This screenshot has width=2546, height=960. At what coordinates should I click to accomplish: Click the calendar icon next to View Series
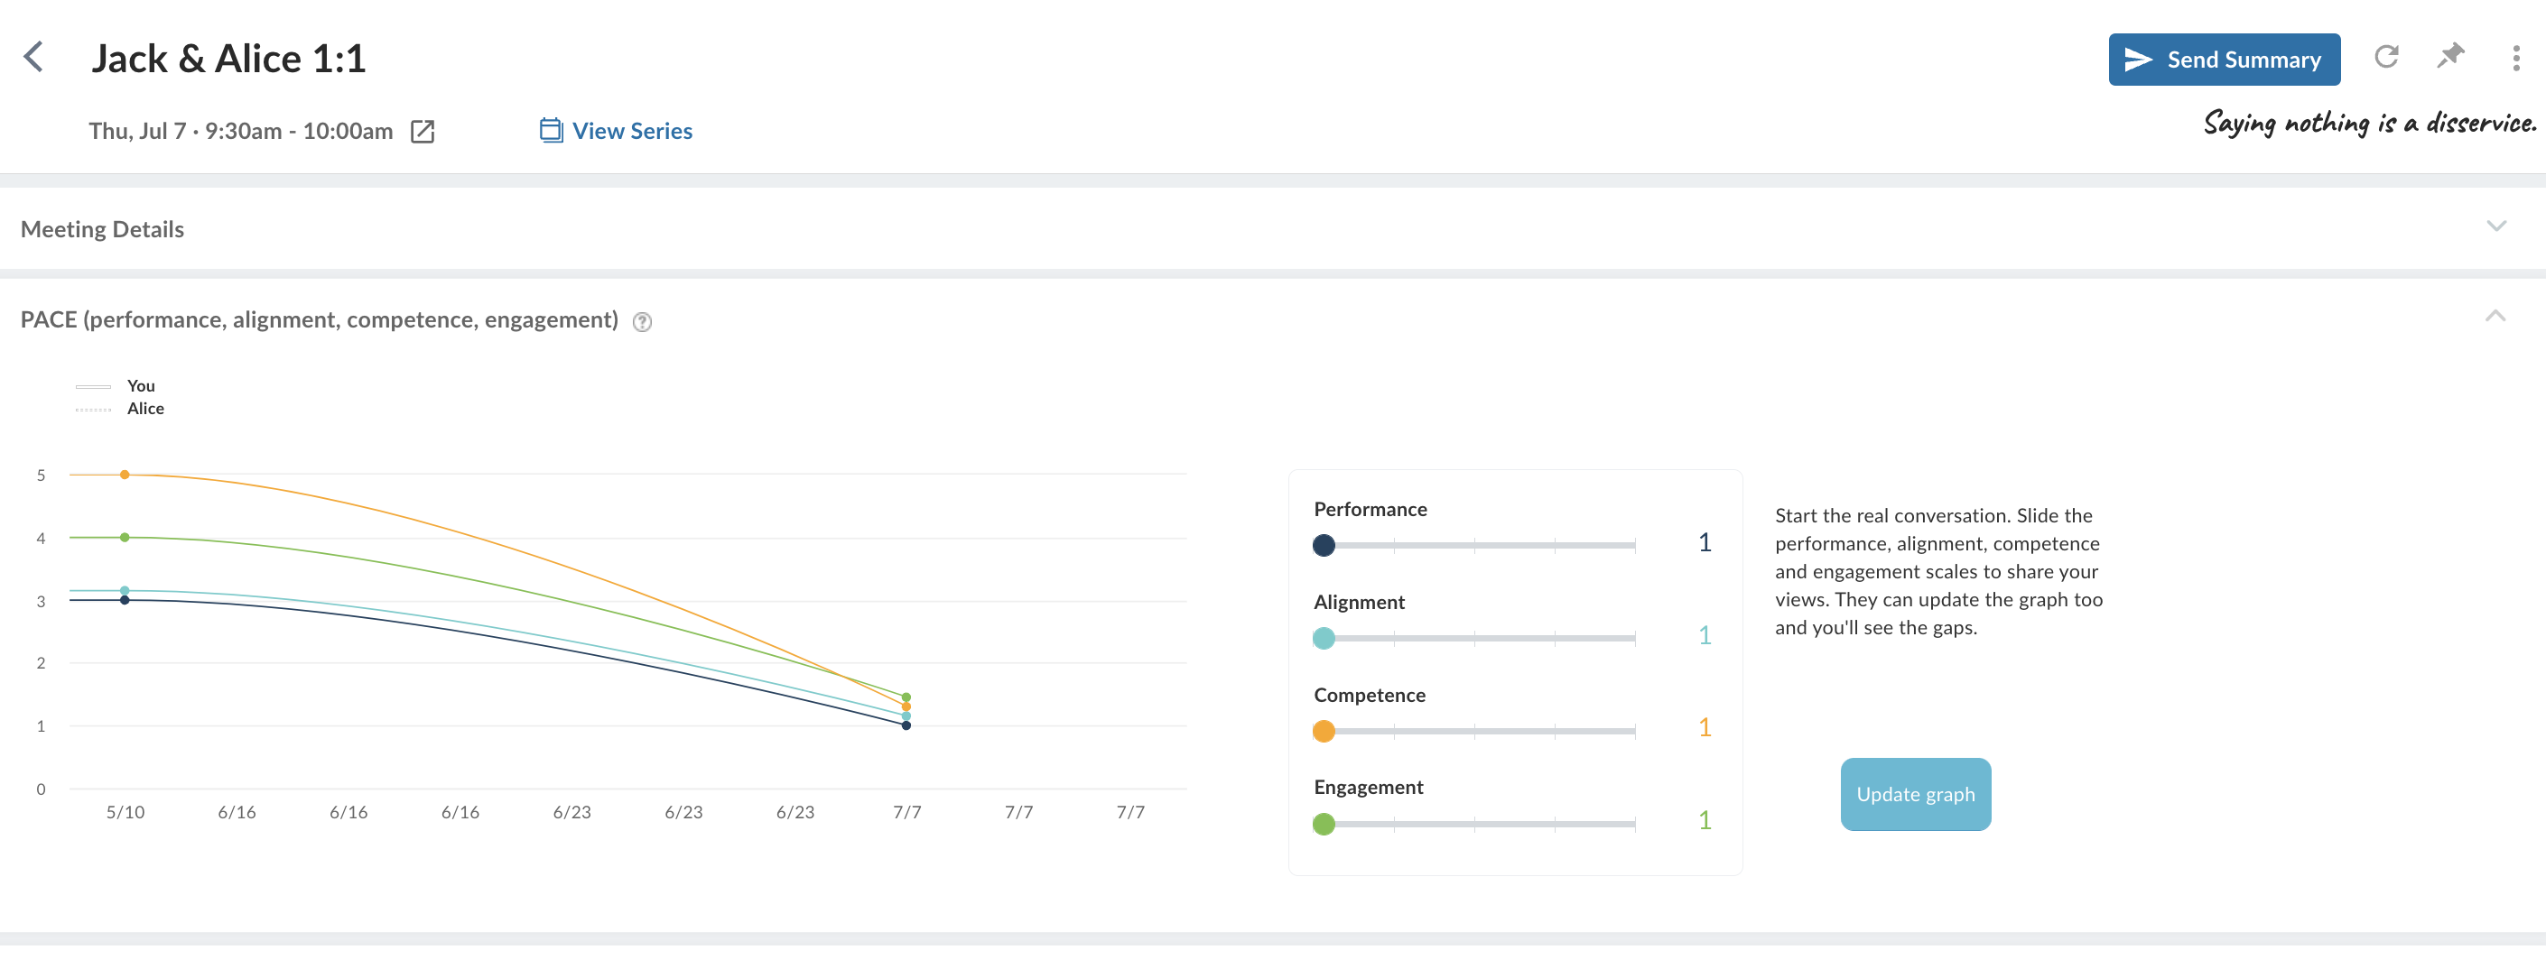pos(551,130)
